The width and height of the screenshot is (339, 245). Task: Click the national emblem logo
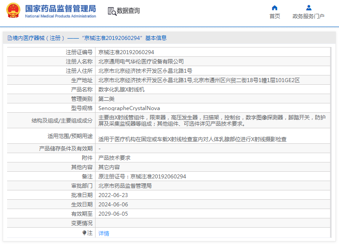(x=13, y=10)
